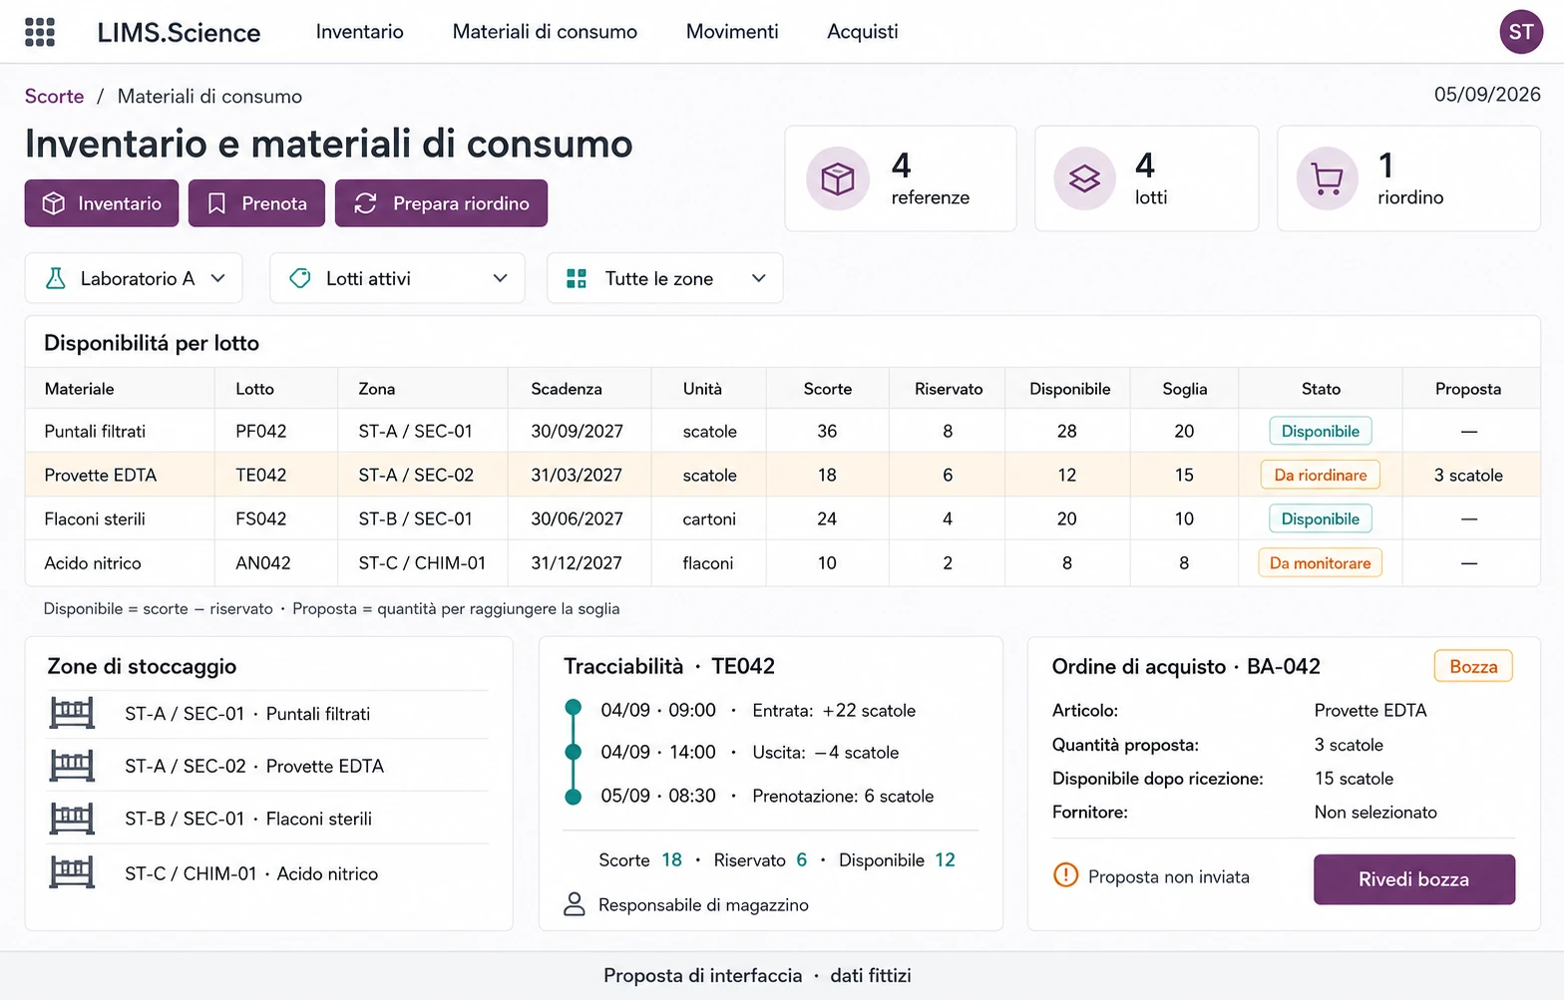
Task: Click the Rivedi bozza button
Action: pyautogui.click(x=1413, y=879)
